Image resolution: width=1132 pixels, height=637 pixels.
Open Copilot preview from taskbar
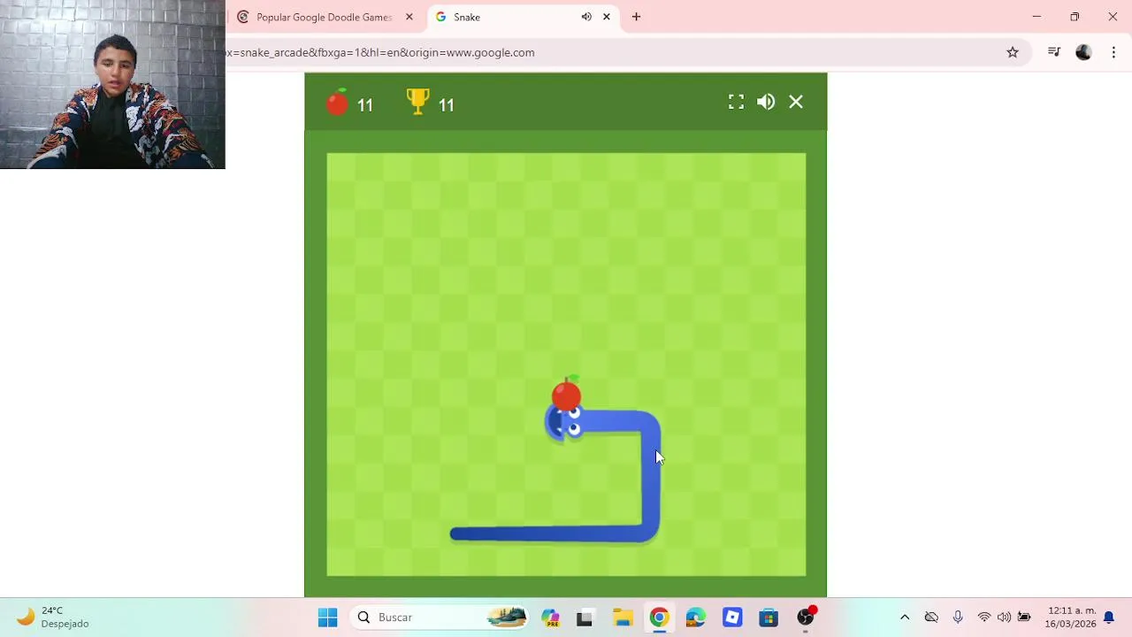(551, 618)
